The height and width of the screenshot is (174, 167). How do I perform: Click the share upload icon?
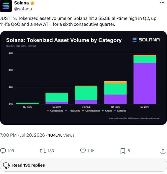(x=163, y=151)
